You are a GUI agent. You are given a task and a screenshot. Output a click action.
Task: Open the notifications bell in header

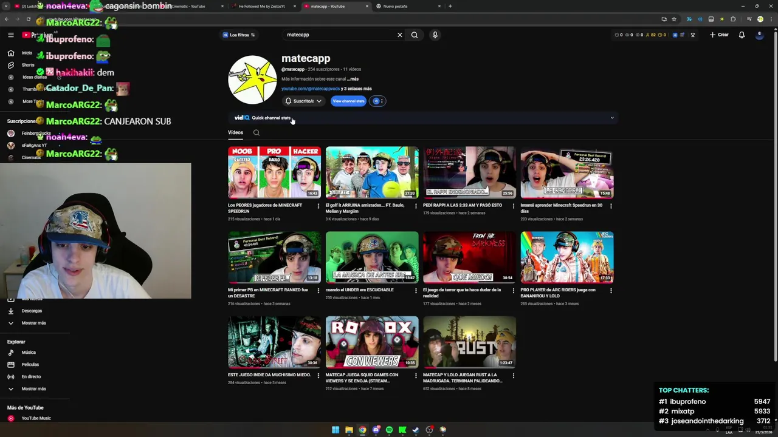point(742,35)
